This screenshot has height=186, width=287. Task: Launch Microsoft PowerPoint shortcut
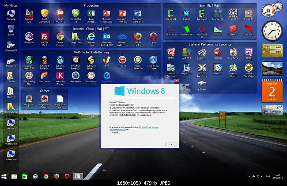[122, 16]
